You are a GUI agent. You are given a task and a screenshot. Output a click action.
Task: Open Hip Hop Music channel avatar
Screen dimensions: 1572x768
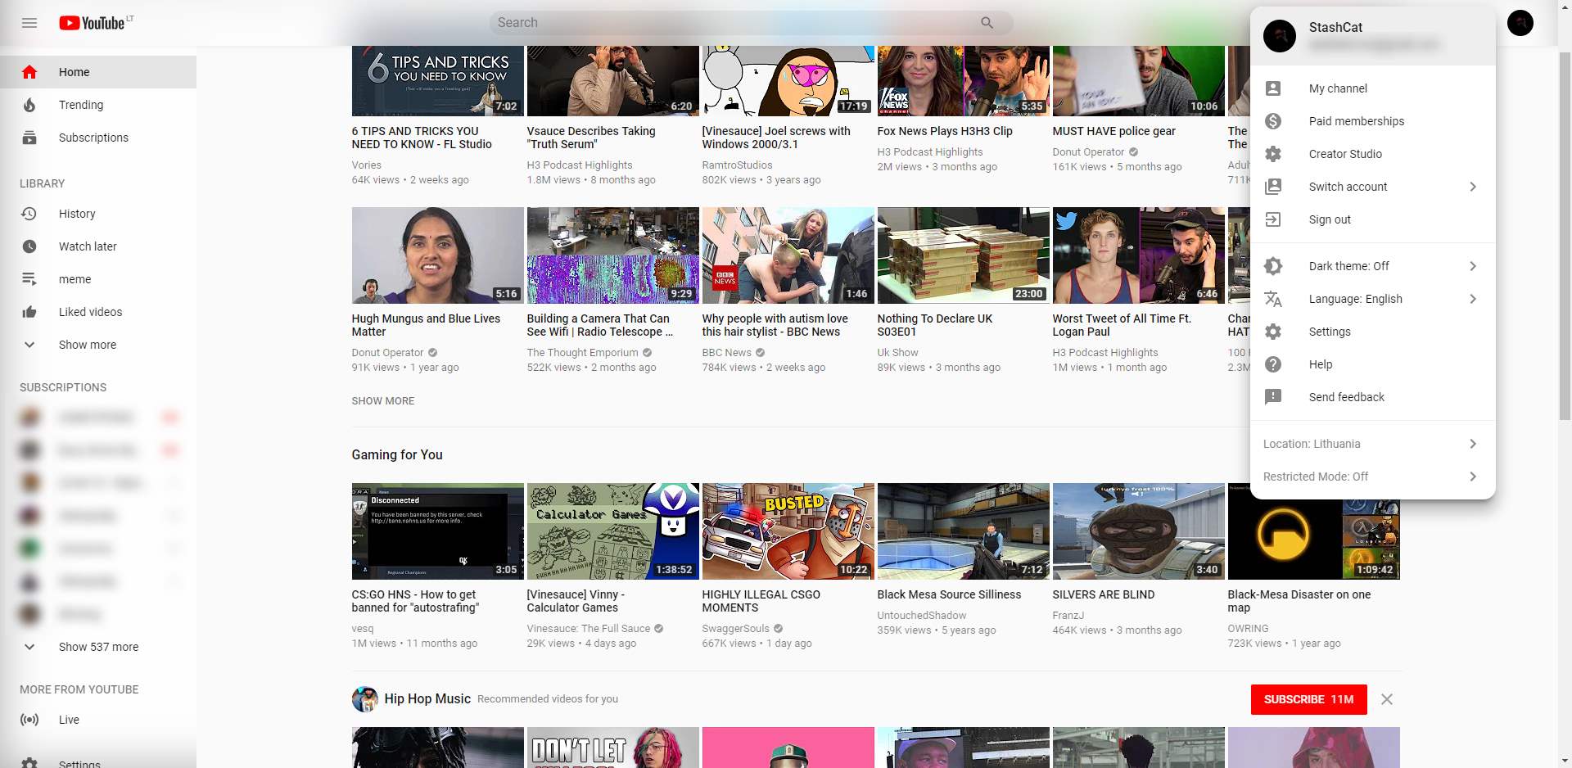(365, 699)
